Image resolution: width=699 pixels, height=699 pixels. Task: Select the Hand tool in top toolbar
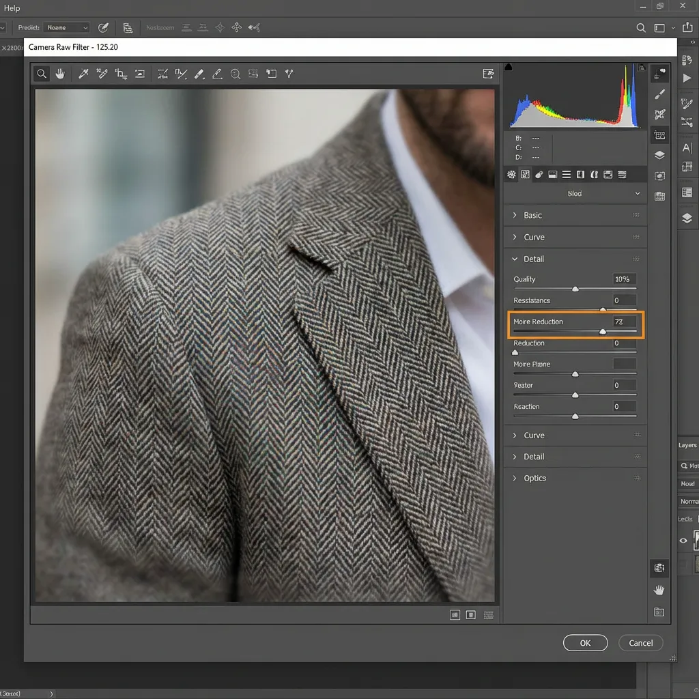click(60, 74)
